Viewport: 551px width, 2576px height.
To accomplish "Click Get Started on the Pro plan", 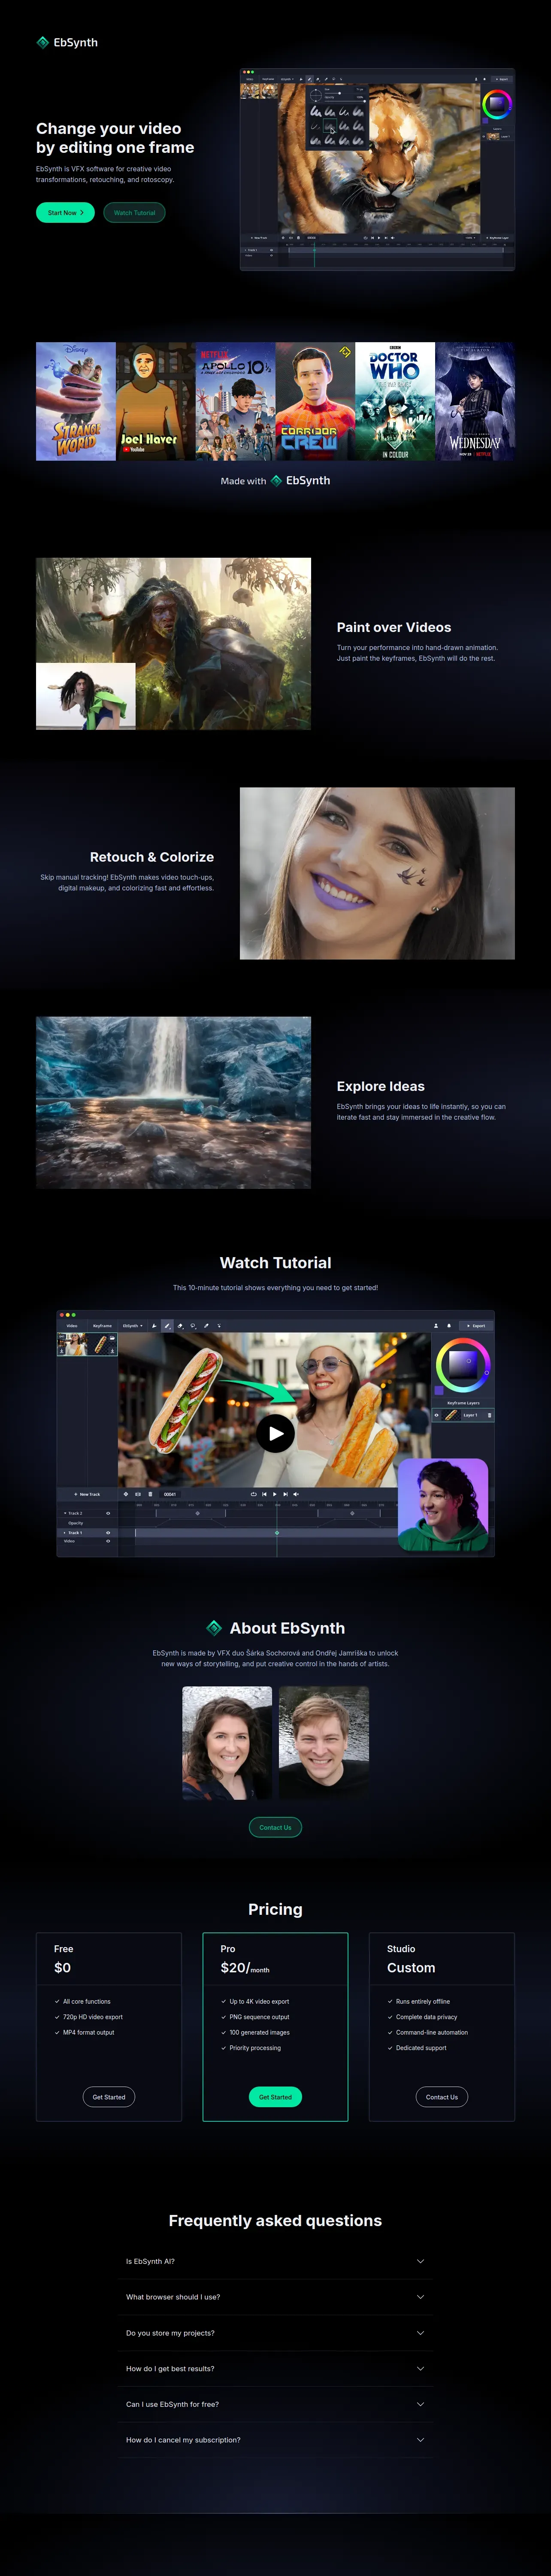I will (275, 2096).
